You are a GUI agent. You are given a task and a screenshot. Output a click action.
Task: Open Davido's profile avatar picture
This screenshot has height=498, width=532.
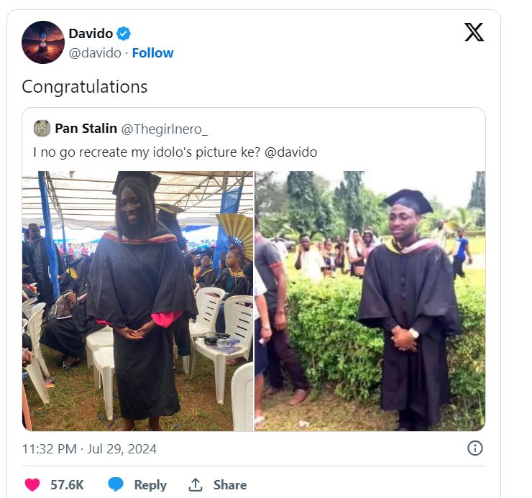tap(43, 42)
